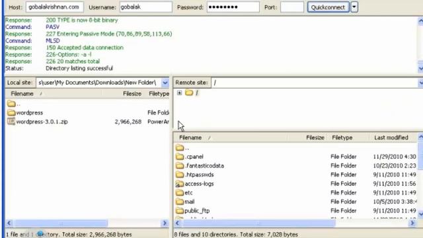Select the mail folder name

[x=190, y=202]
